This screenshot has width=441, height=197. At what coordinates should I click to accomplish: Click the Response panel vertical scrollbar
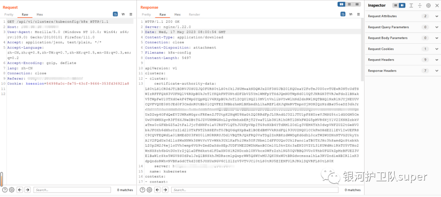point(362,50)
